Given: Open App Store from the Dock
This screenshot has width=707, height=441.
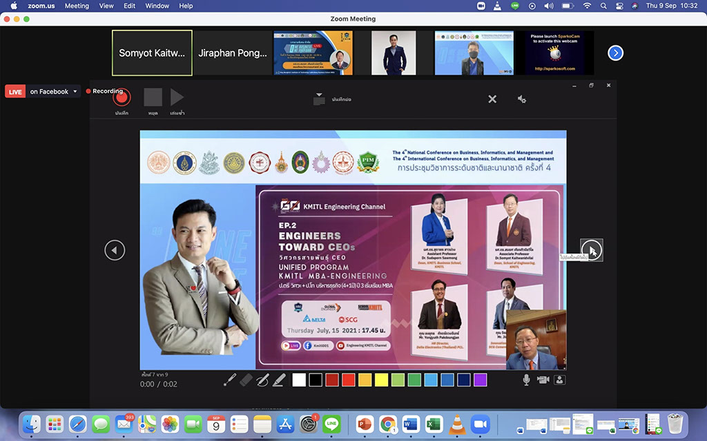Looking at the screenshot, I should (285, 424).
